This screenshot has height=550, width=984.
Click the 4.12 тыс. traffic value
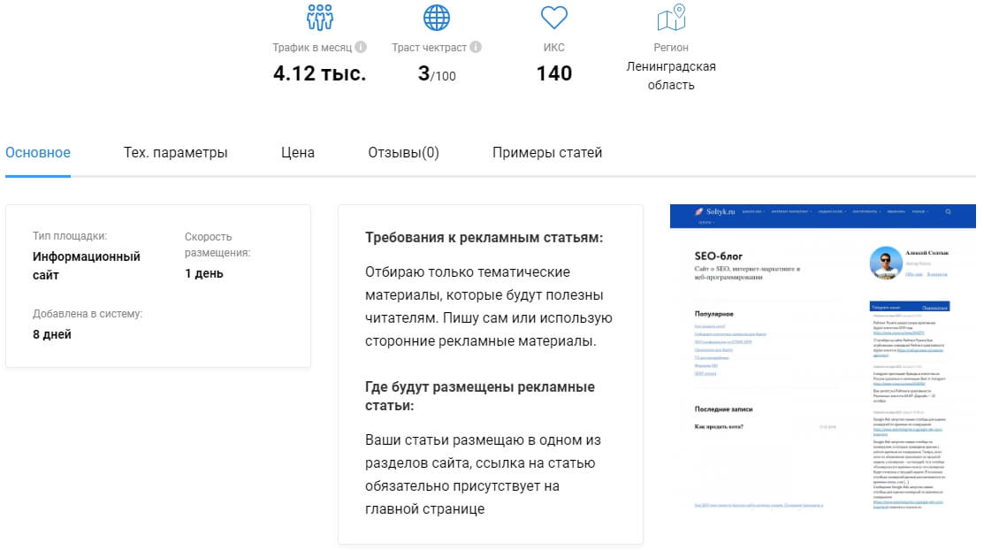click(319, 73)
